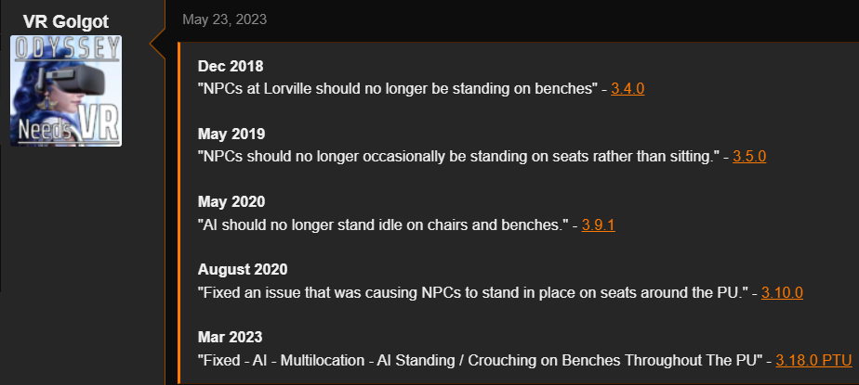The width and height of the screenshot is (859, 385).
Task: Click the VR headset in the avatar picture
Action: coord(74,77)
